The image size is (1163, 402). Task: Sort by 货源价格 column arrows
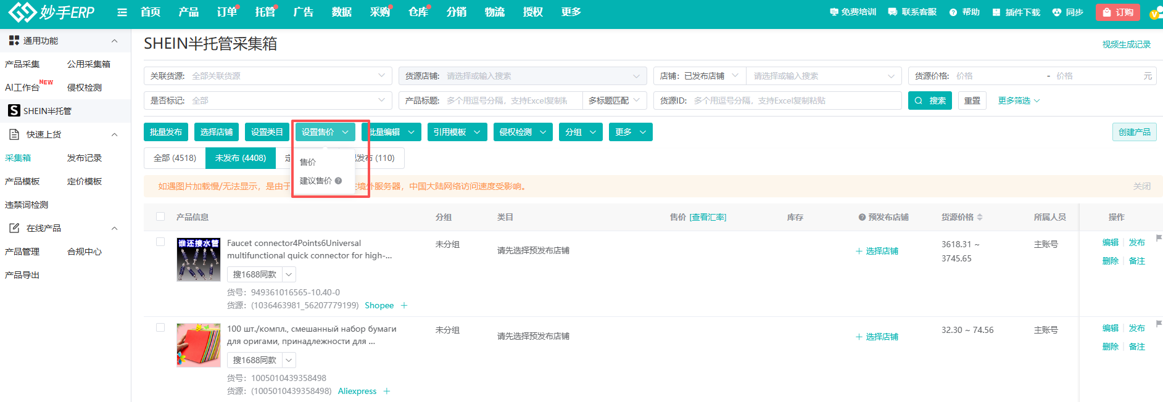pyautogui.click(x=980, y=217)
